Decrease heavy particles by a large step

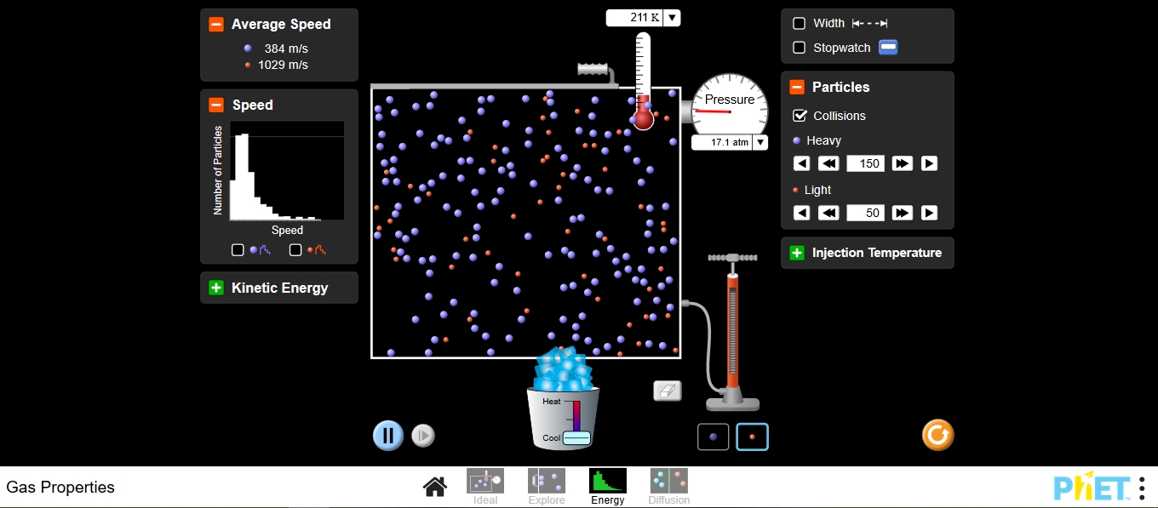coord(828,163)
